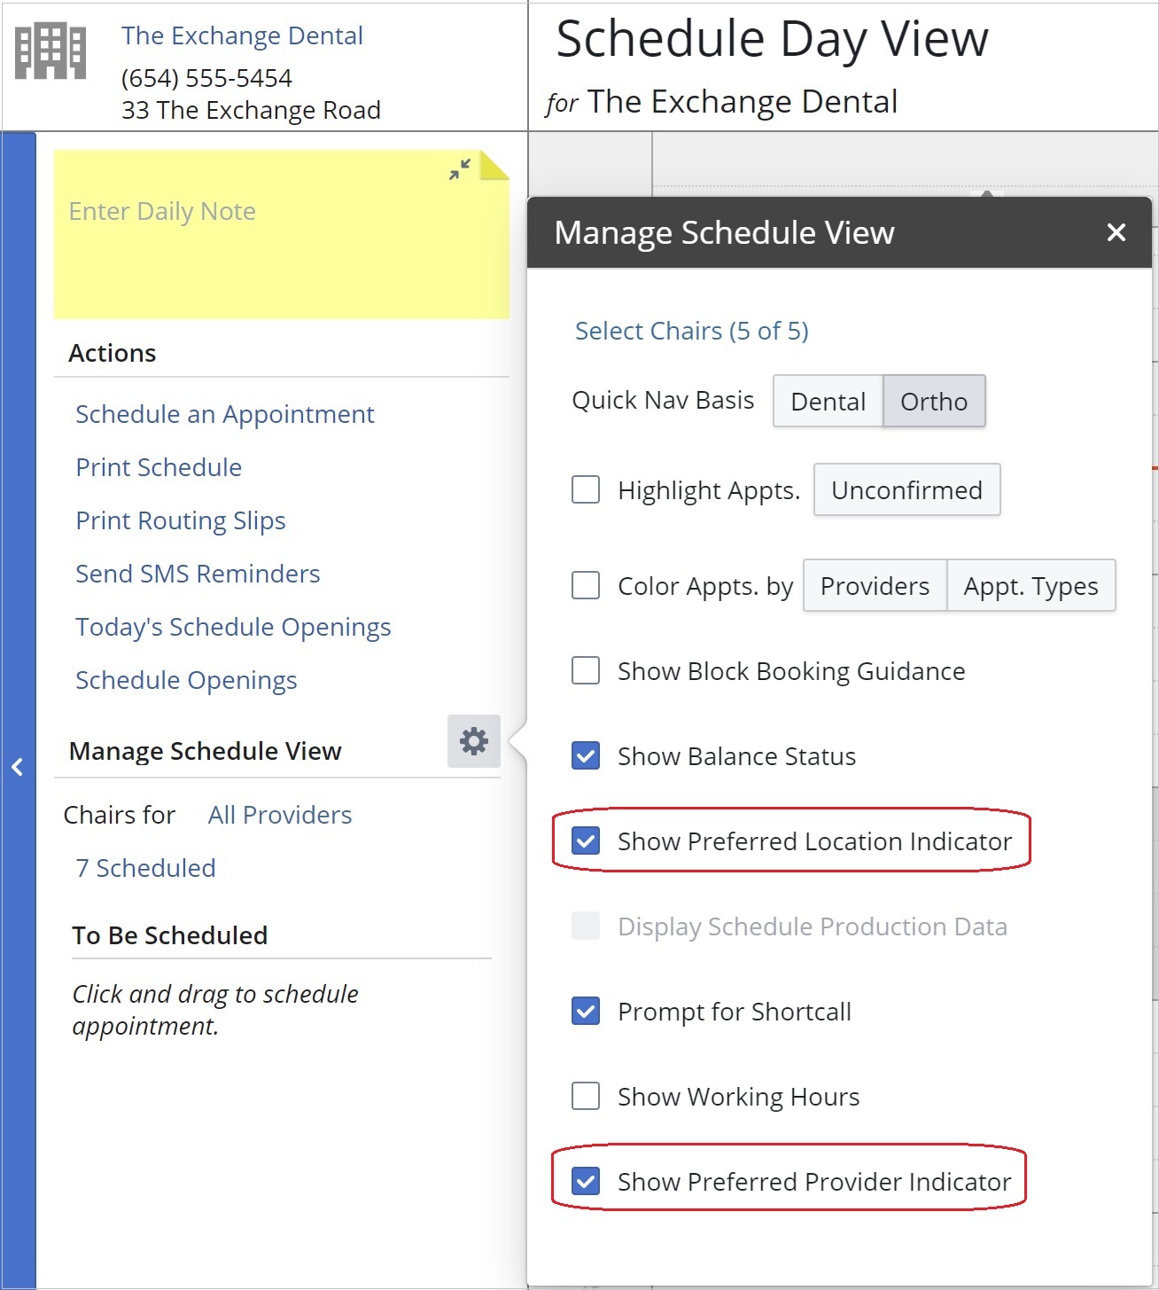Image resolution: width=1159 pixels, height=1290 pixels.
Task: Expand the All Providers chair filter
Action: click(279, 815)
